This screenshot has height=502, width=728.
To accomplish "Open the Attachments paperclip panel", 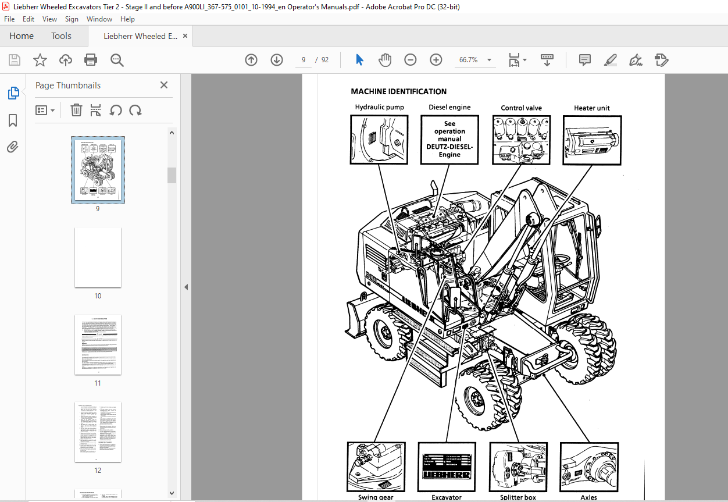I will click(x=13, y=147).
